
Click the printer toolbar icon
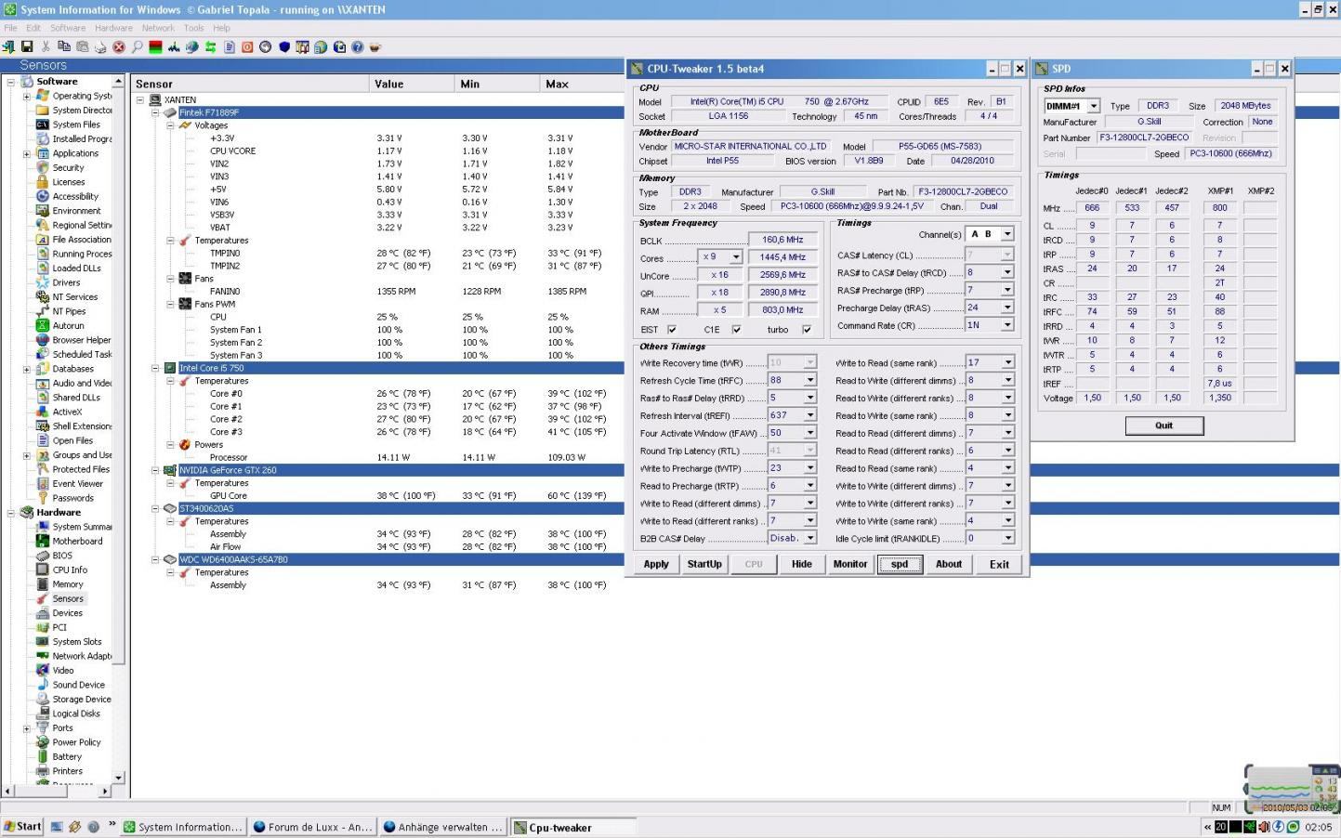coord(100,46)
